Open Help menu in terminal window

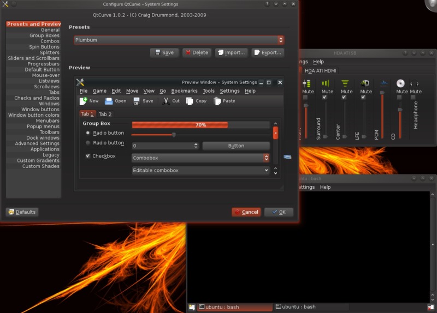(325, 187)
